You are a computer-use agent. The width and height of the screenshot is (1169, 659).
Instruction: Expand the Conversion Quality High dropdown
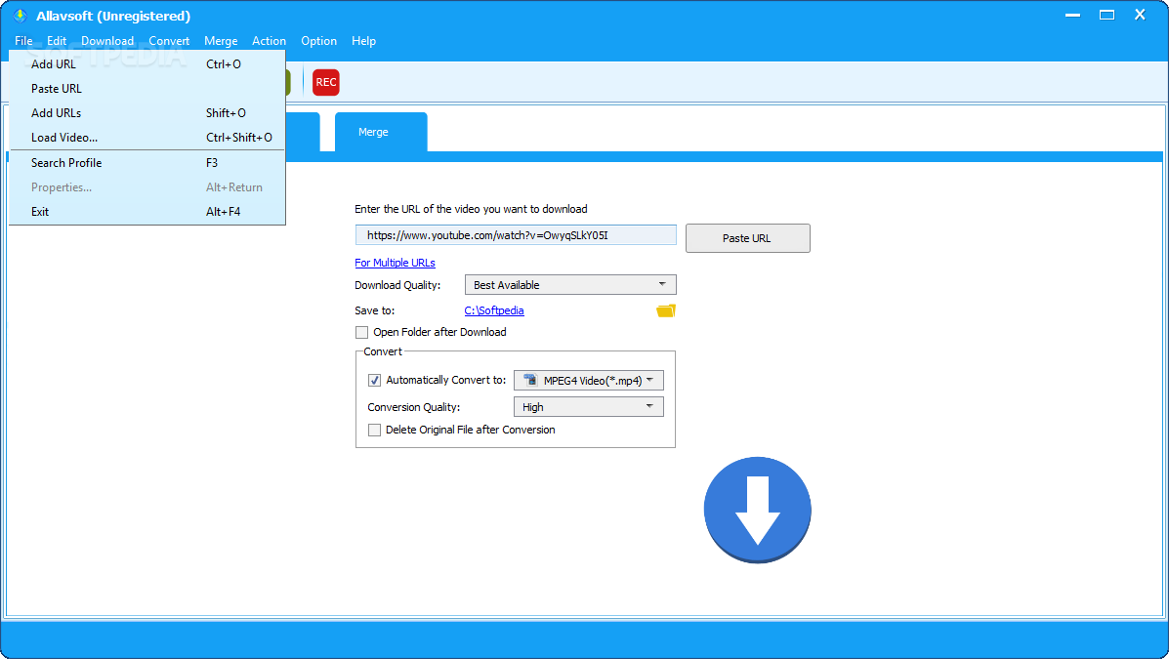588,407
